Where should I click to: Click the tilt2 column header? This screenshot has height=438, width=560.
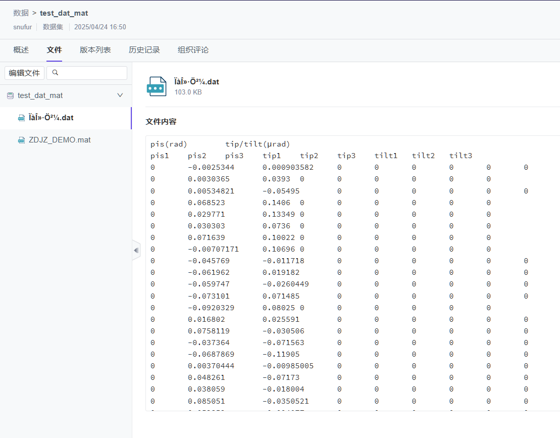[423, 156]
